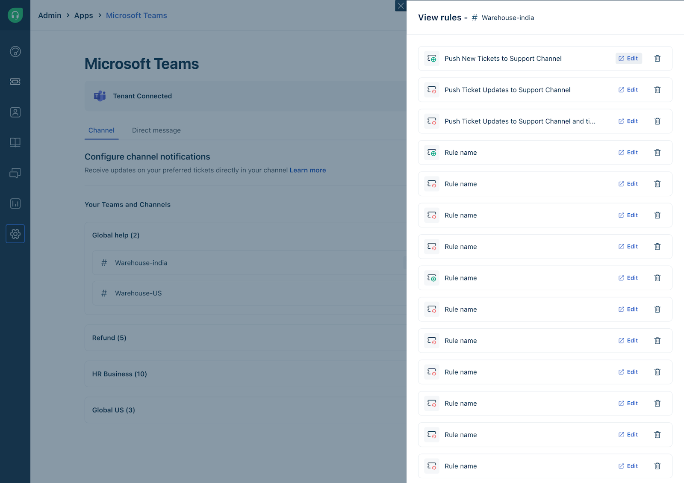Viewport: 684px width, 483px height.
Task: Go to Apps in breadcrumb
Action: click(x=84, y=15)
